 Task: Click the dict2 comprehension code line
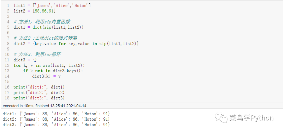tap(76, 44)
